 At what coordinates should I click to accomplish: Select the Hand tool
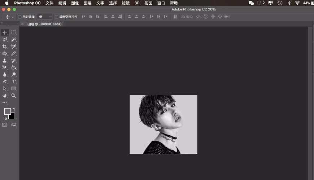pos(5,96)
